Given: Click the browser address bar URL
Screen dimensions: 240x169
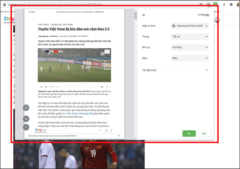Looking at the screenshot, I should click(55, 4).
